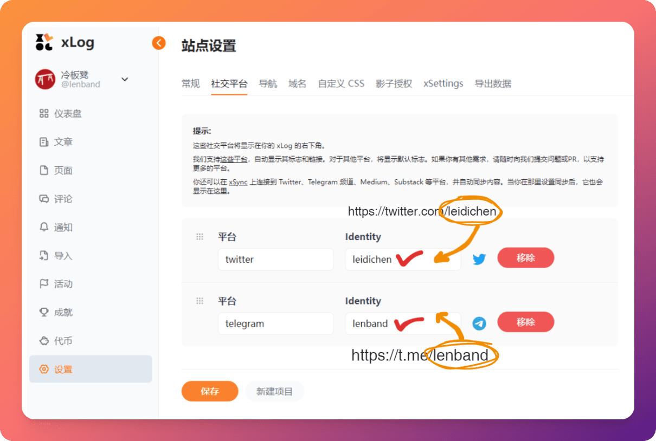Switch to the 影子授权 tab
Screen dimensions: 656x441
point(394,84)
